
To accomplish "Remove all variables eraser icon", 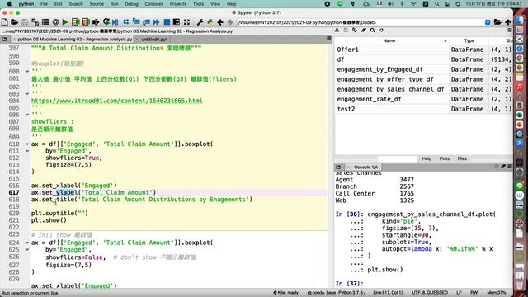I will point(364,30).
